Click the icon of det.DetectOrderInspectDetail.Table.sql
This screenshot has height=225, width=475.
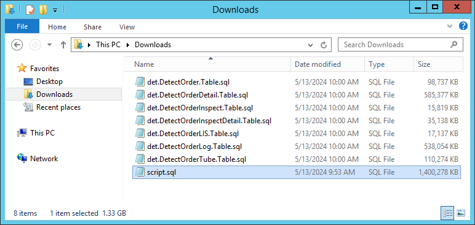point(140,121)
